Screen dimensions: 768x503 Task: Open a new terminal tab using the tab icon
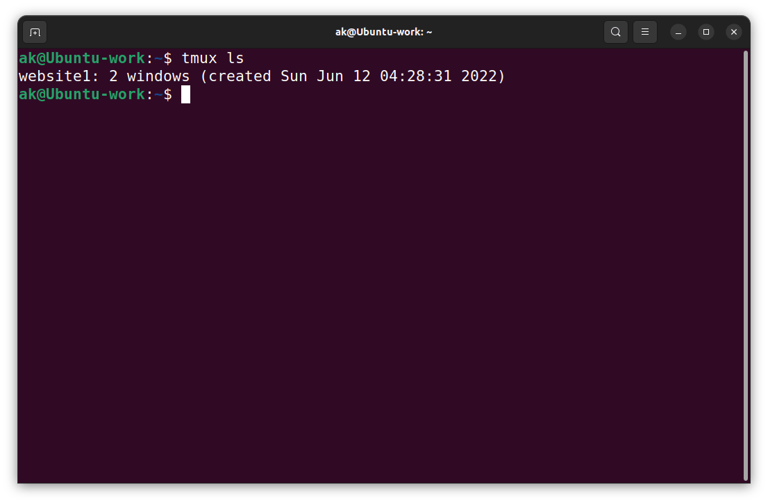point(34,32)
